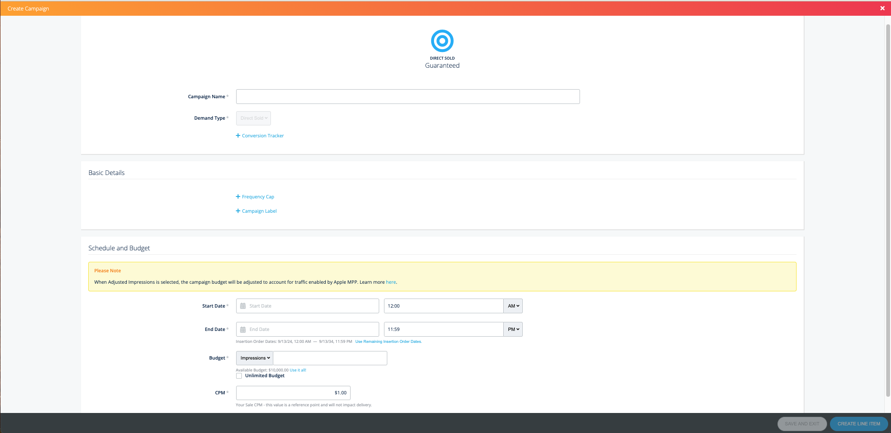Click the plus icon beside Campaign Label

coord(238,211)
